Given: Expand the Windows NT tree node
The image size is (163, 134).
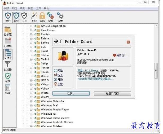Looking at the screenshot, I should click(x=31, y=114).
